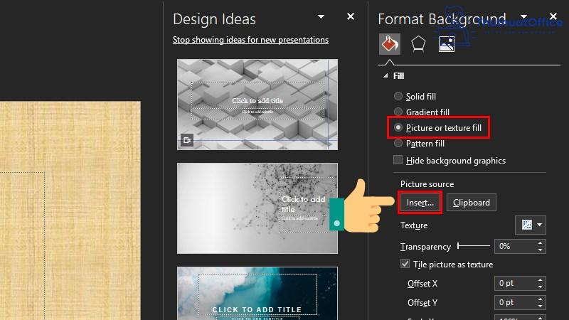The height and width of the screenshot is (320, 569).
Task: Select the Pattern fill option
Action: [x=398, y=144]
